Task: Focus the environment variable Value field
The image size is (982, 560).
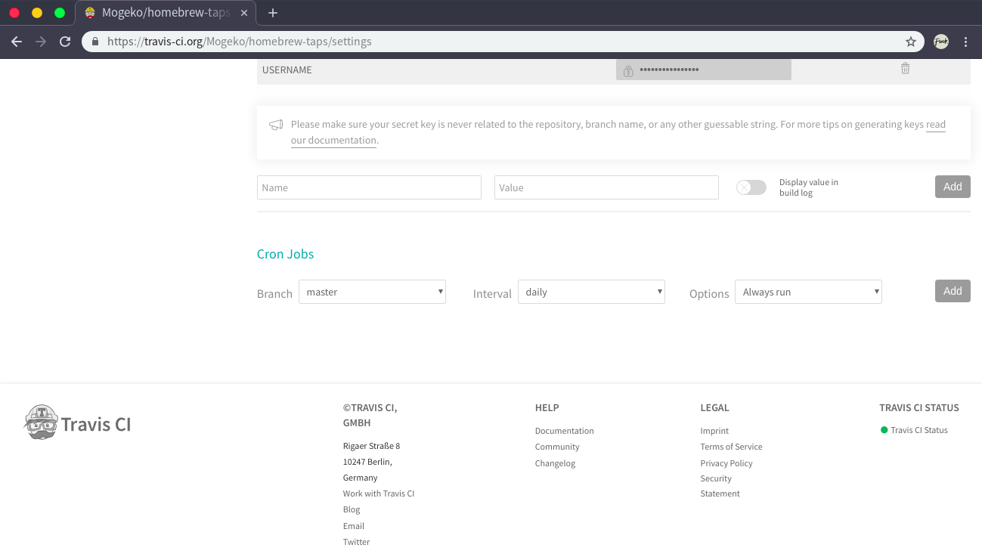Action: (606, 187)
